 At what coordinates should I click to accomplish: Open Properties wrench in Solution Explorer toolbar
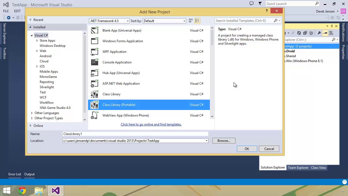pyautogui.click(x=319, y=33)
